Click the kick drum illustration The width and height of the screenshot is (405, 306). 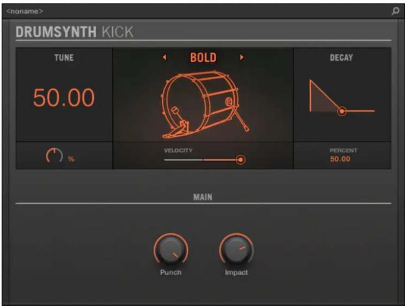click(x=205, y=105)
